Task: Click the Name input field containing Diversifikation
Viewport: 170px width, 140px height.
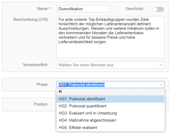Action: (x=83, y=9)
